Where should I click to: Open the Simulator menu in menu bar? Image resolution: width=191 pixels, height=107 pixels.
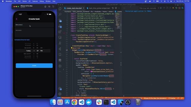click(x=9, y=1)
